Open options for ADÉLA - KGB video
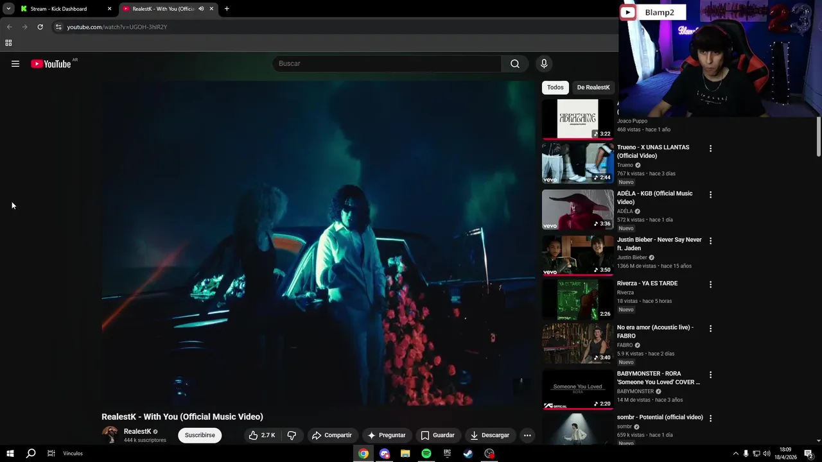This screenshot has width=822, height=462. pyautogui.click(x=710, y=194)
